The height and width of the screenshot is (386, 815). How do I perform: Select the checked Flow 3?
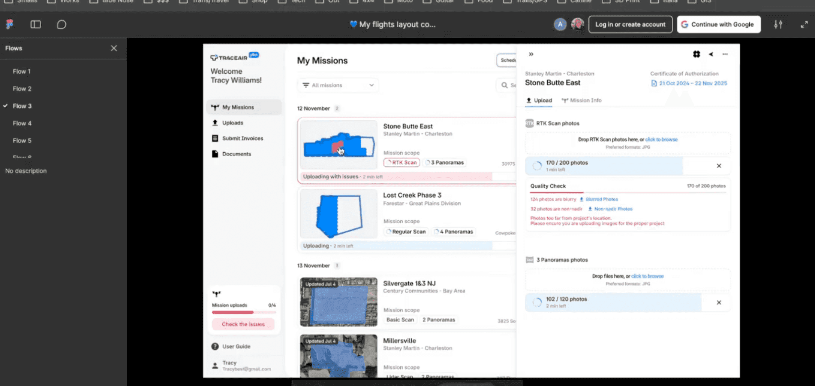pos(22,106)
